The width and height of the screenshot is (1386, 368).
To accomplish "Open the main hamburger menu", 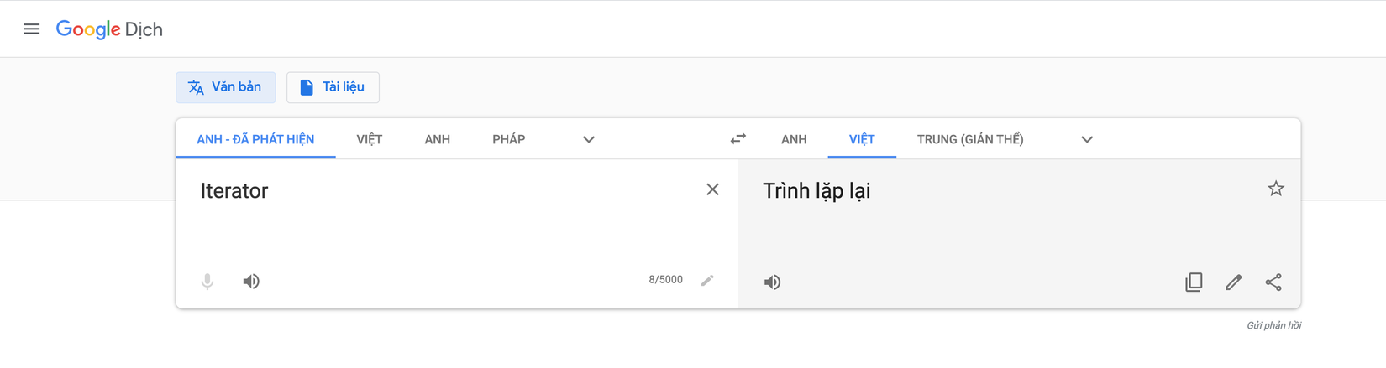I will (31, 29).
